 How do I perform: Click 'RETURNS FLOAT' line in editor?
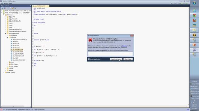(x=39, y=19)
